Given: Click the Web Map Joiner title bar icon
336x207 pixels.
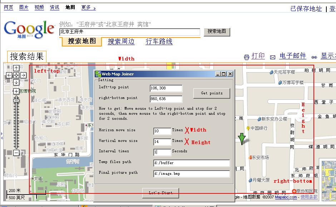Looking at the screenshot, I should click(x=98, y=74).
